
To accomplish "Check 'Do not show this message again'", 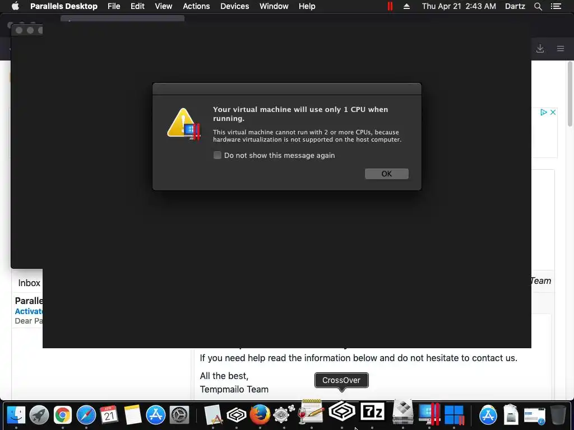I will pos(217,156).
